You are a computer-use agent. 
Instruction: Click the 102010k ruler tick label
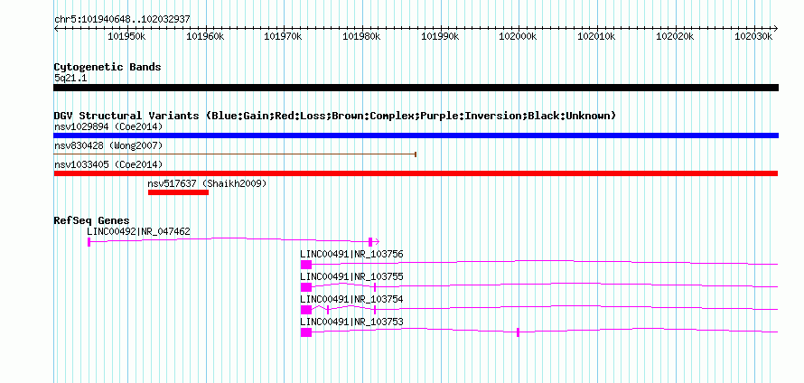click(x=596, y=36)
